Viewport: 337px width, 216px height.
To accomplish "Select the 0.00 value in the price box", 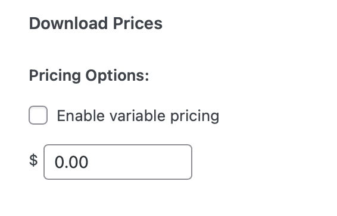I will [71, 162].
